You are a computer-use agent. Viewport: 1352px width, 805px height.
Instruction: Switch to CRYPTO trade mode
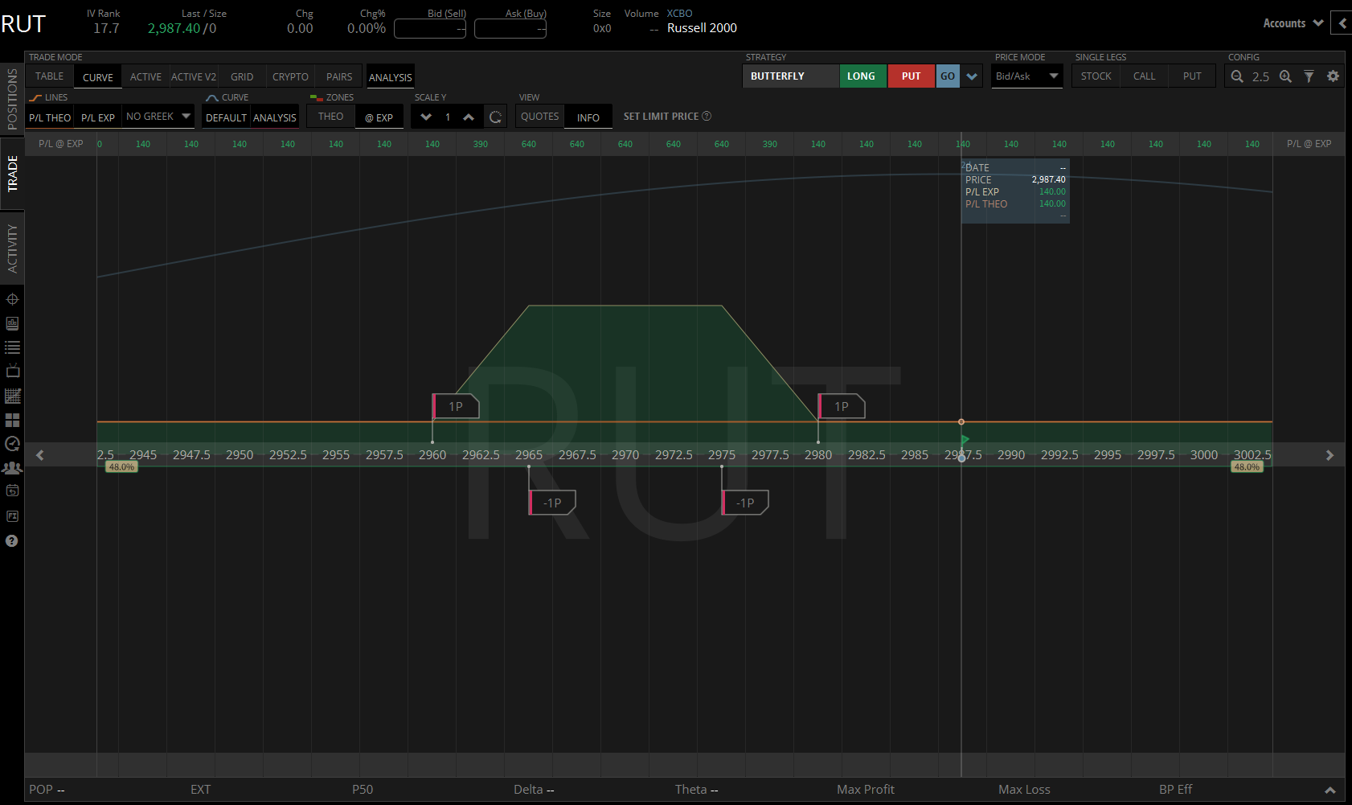[290, 77]
